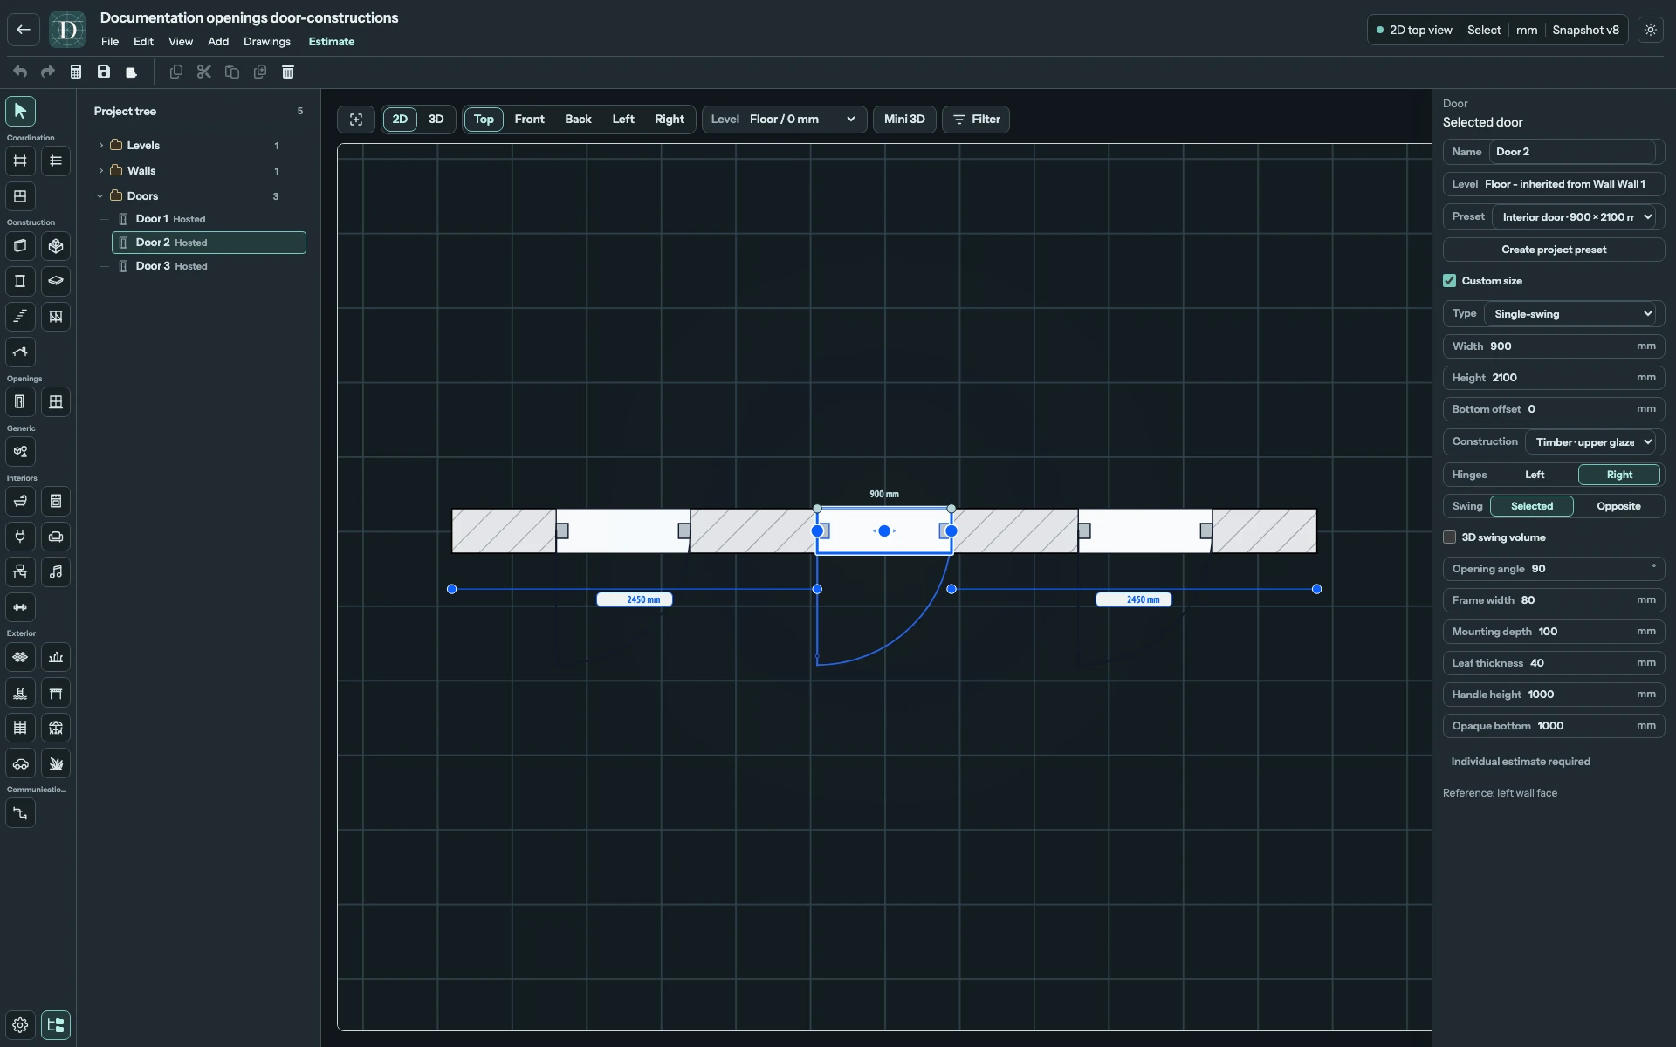Screen dimensions: 1676x1047
Task: Open the Construction dropdown
Action: pyautogui.click(x=1592, y=442)
